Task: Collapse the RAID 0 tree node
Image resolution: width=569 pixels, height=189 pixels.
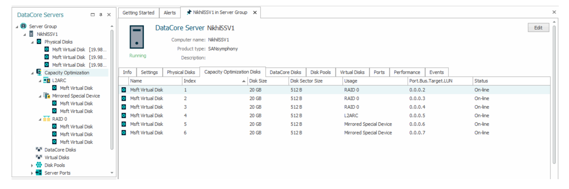Action: click(x=40, y=119)
